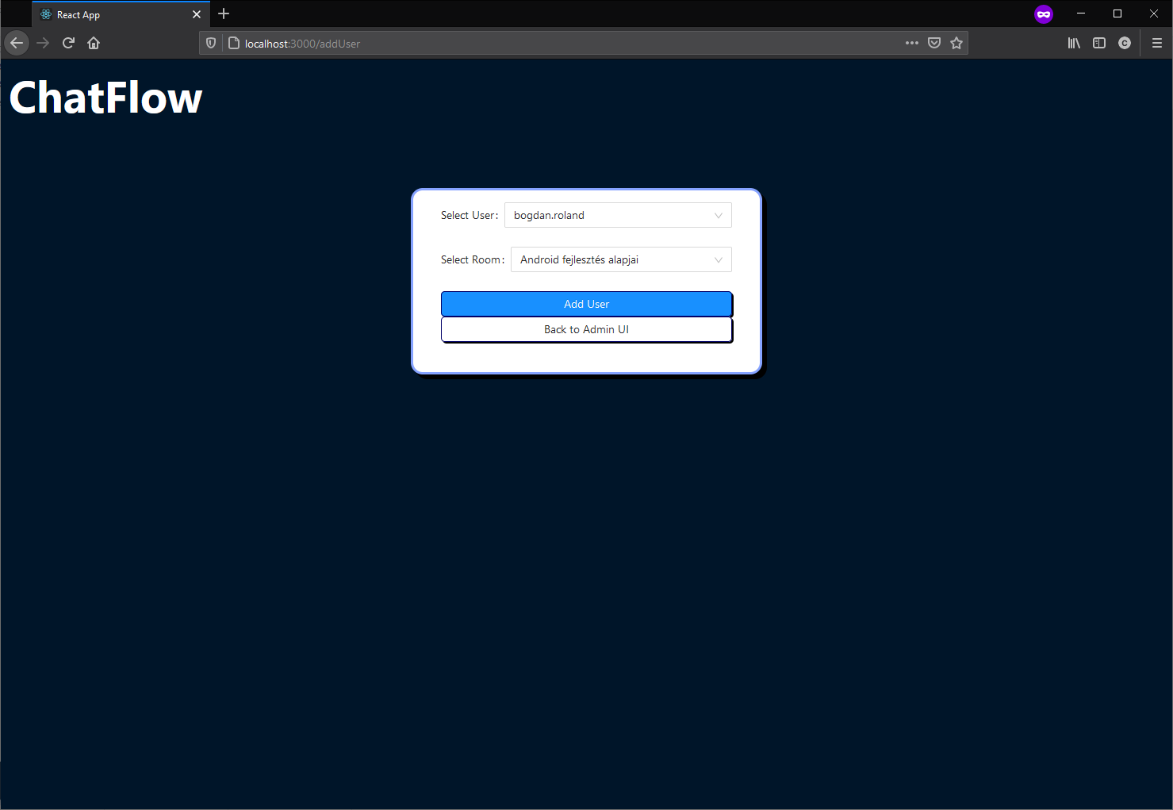This screenshot has height=810, width=1173.
Task: Save page to Pocket
Action: coord(934,43)
